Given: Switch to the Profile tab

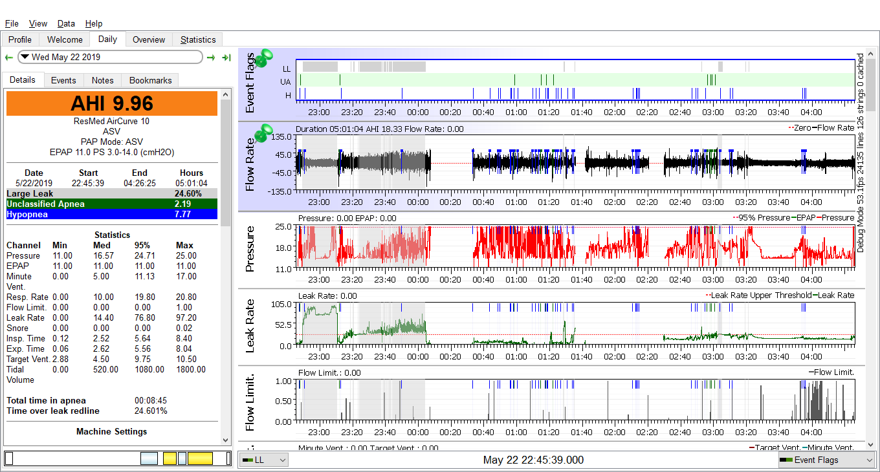Looking at the screenshot, I should coord(20,39).
